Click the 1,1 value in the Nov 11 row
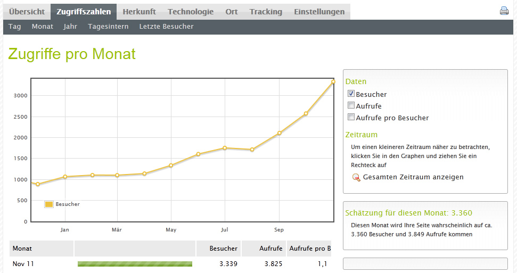 click(323, 264)
